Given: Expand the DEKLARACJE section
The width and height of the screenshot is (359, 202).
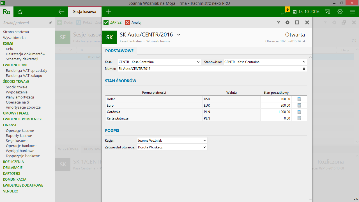Looking at the screenshot, I should pyautogui.click(x=13, y=168).
